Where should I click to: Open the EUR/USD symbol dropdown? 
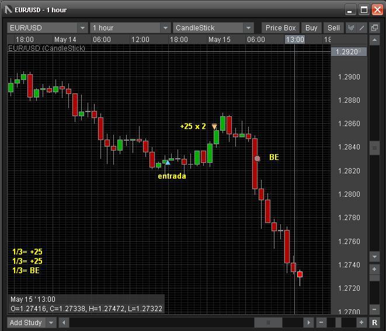pos(82,28)
